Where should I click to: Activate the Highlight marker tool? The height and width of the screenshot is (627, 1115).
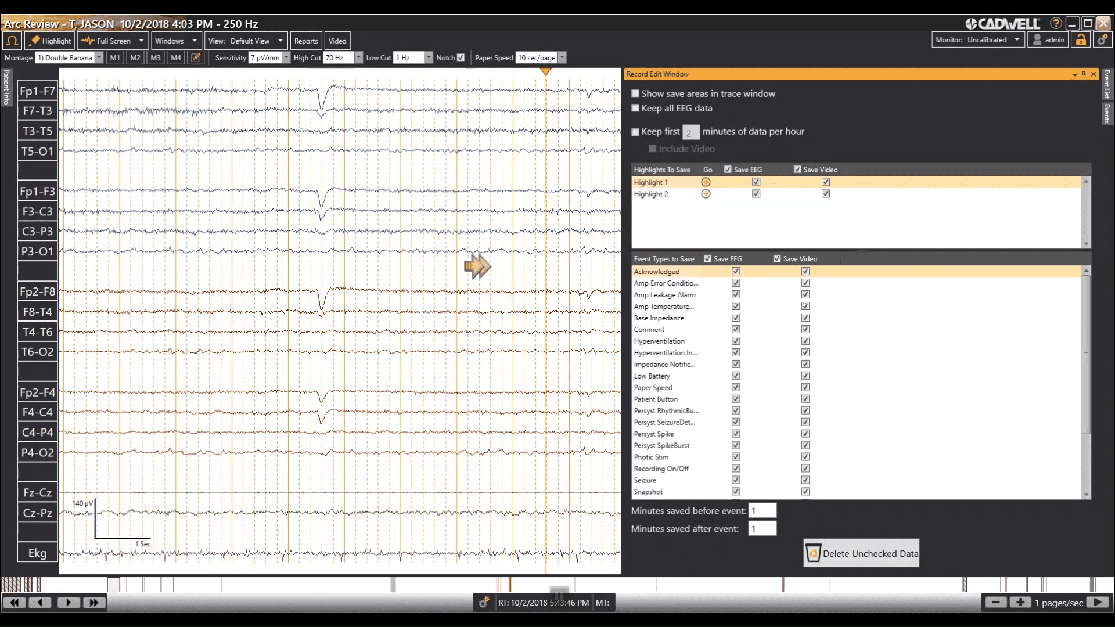50,41
